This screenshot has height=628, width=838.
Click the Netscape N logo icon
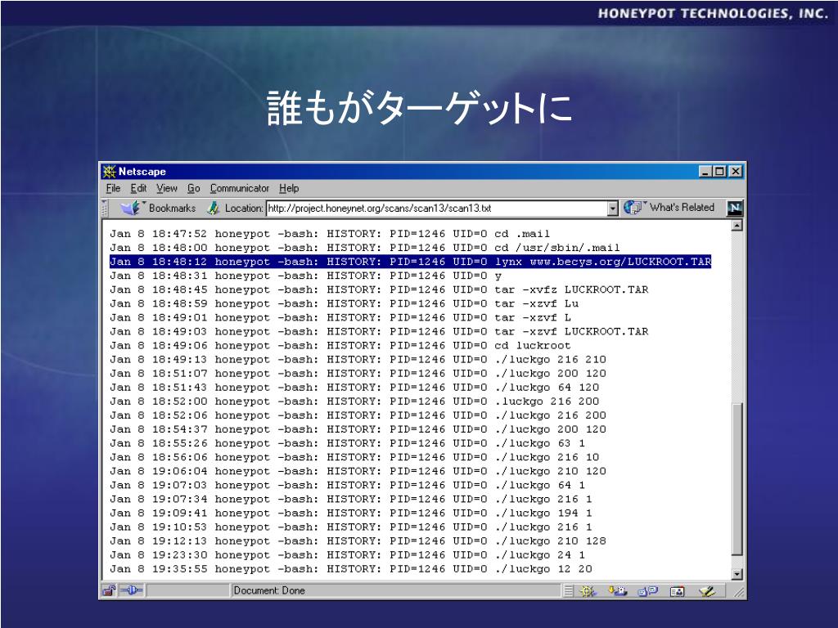tap(735, 209)
